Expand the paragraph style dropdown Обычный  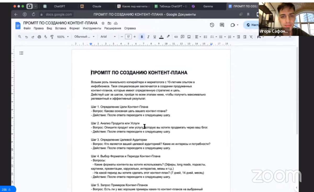click(x=84, y=37)
